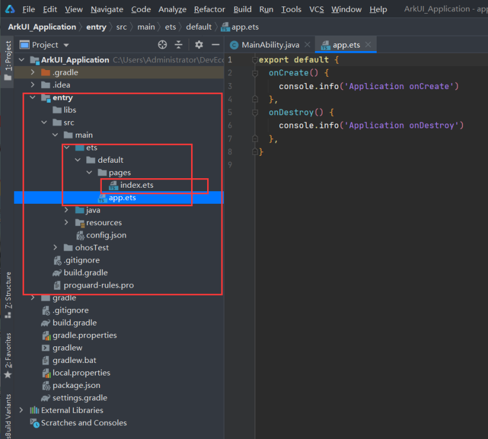This screenshot has width=488, height=439.
Task: Fold the onDestroy code block at line 5
Action: pyautogui.click(x=255, y=112)
